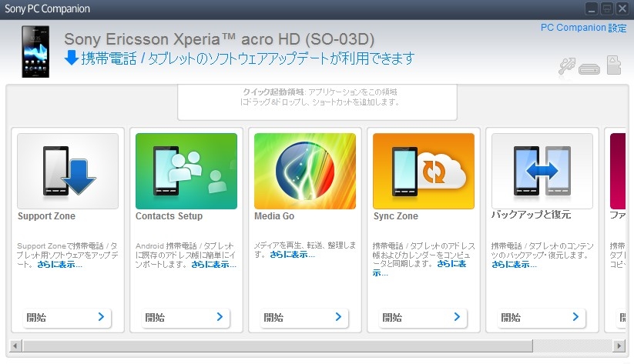Click the software update available message link
Viewport: 634px width, 364px height.
click(x=248, y=58)
